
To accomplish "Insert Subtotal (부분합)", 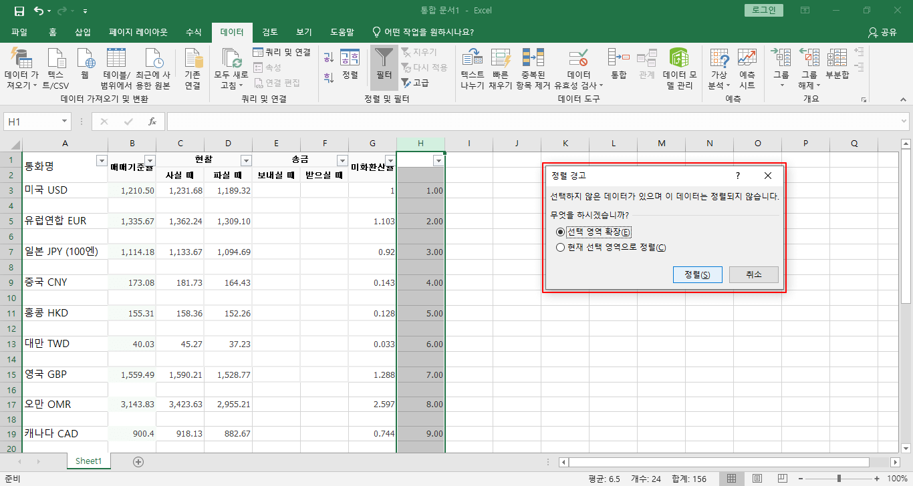I will click(837, 65).
